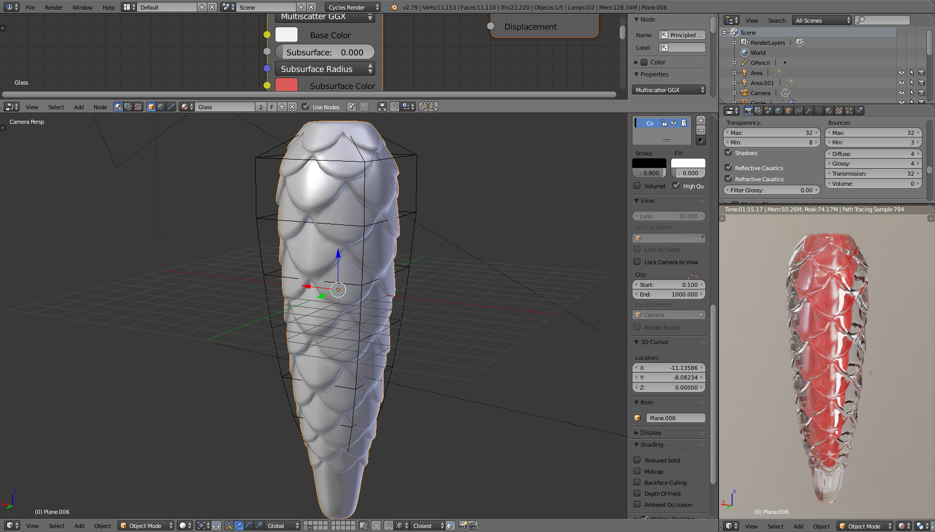This screenshot has width=935, height=532.
Task: Paste nodes from clipboard icon
Action: point(433,107)
